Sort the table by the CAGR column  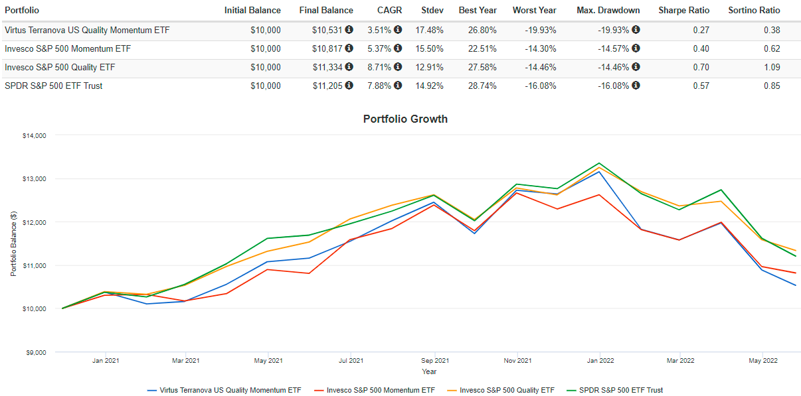click(390, 10)
